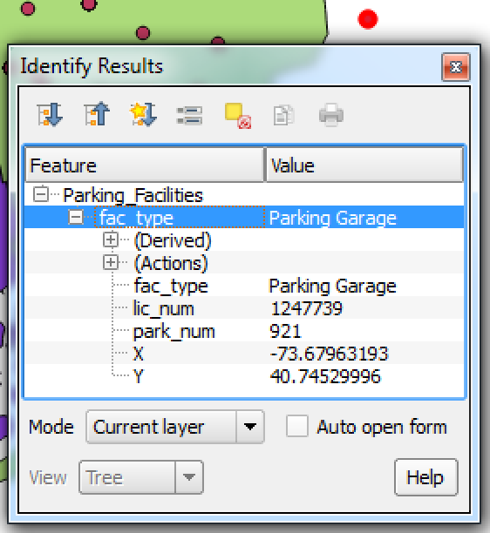Screen dimensions: 490x533
Task: Collapse the Parking_Facilities tree node
Action: coord(41,194)
